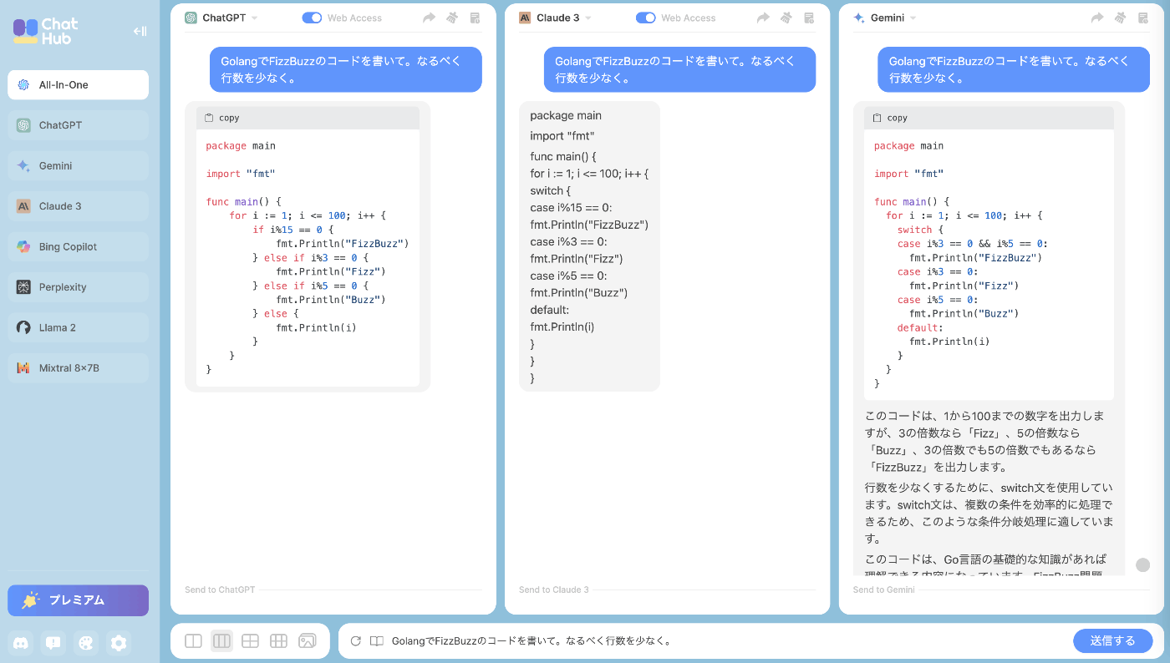Open Gemini in the sidebar
Image resolution: width=1170 pixels, height=663 pixels.
tap(79, 165)
